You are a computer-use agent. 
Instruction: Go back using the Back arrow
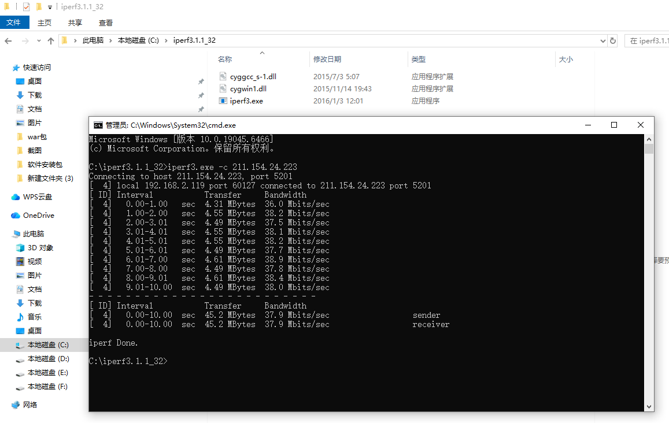coord(8,40)
